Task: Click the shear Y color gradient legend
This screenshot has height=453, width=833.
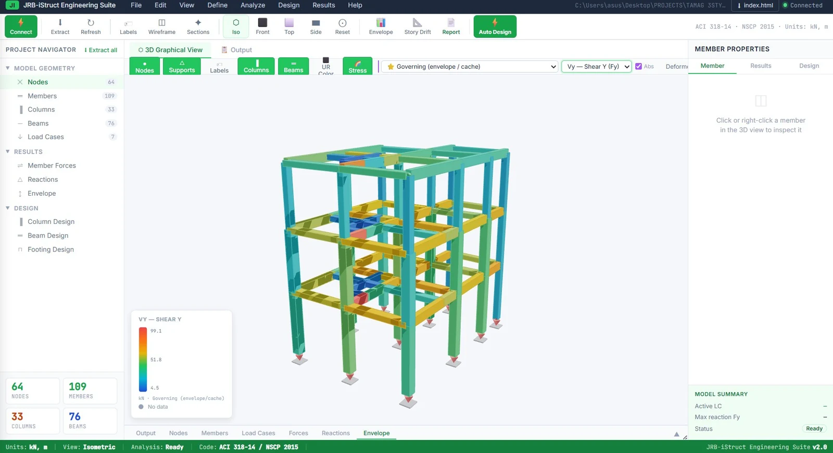Action: pos(143,359)
